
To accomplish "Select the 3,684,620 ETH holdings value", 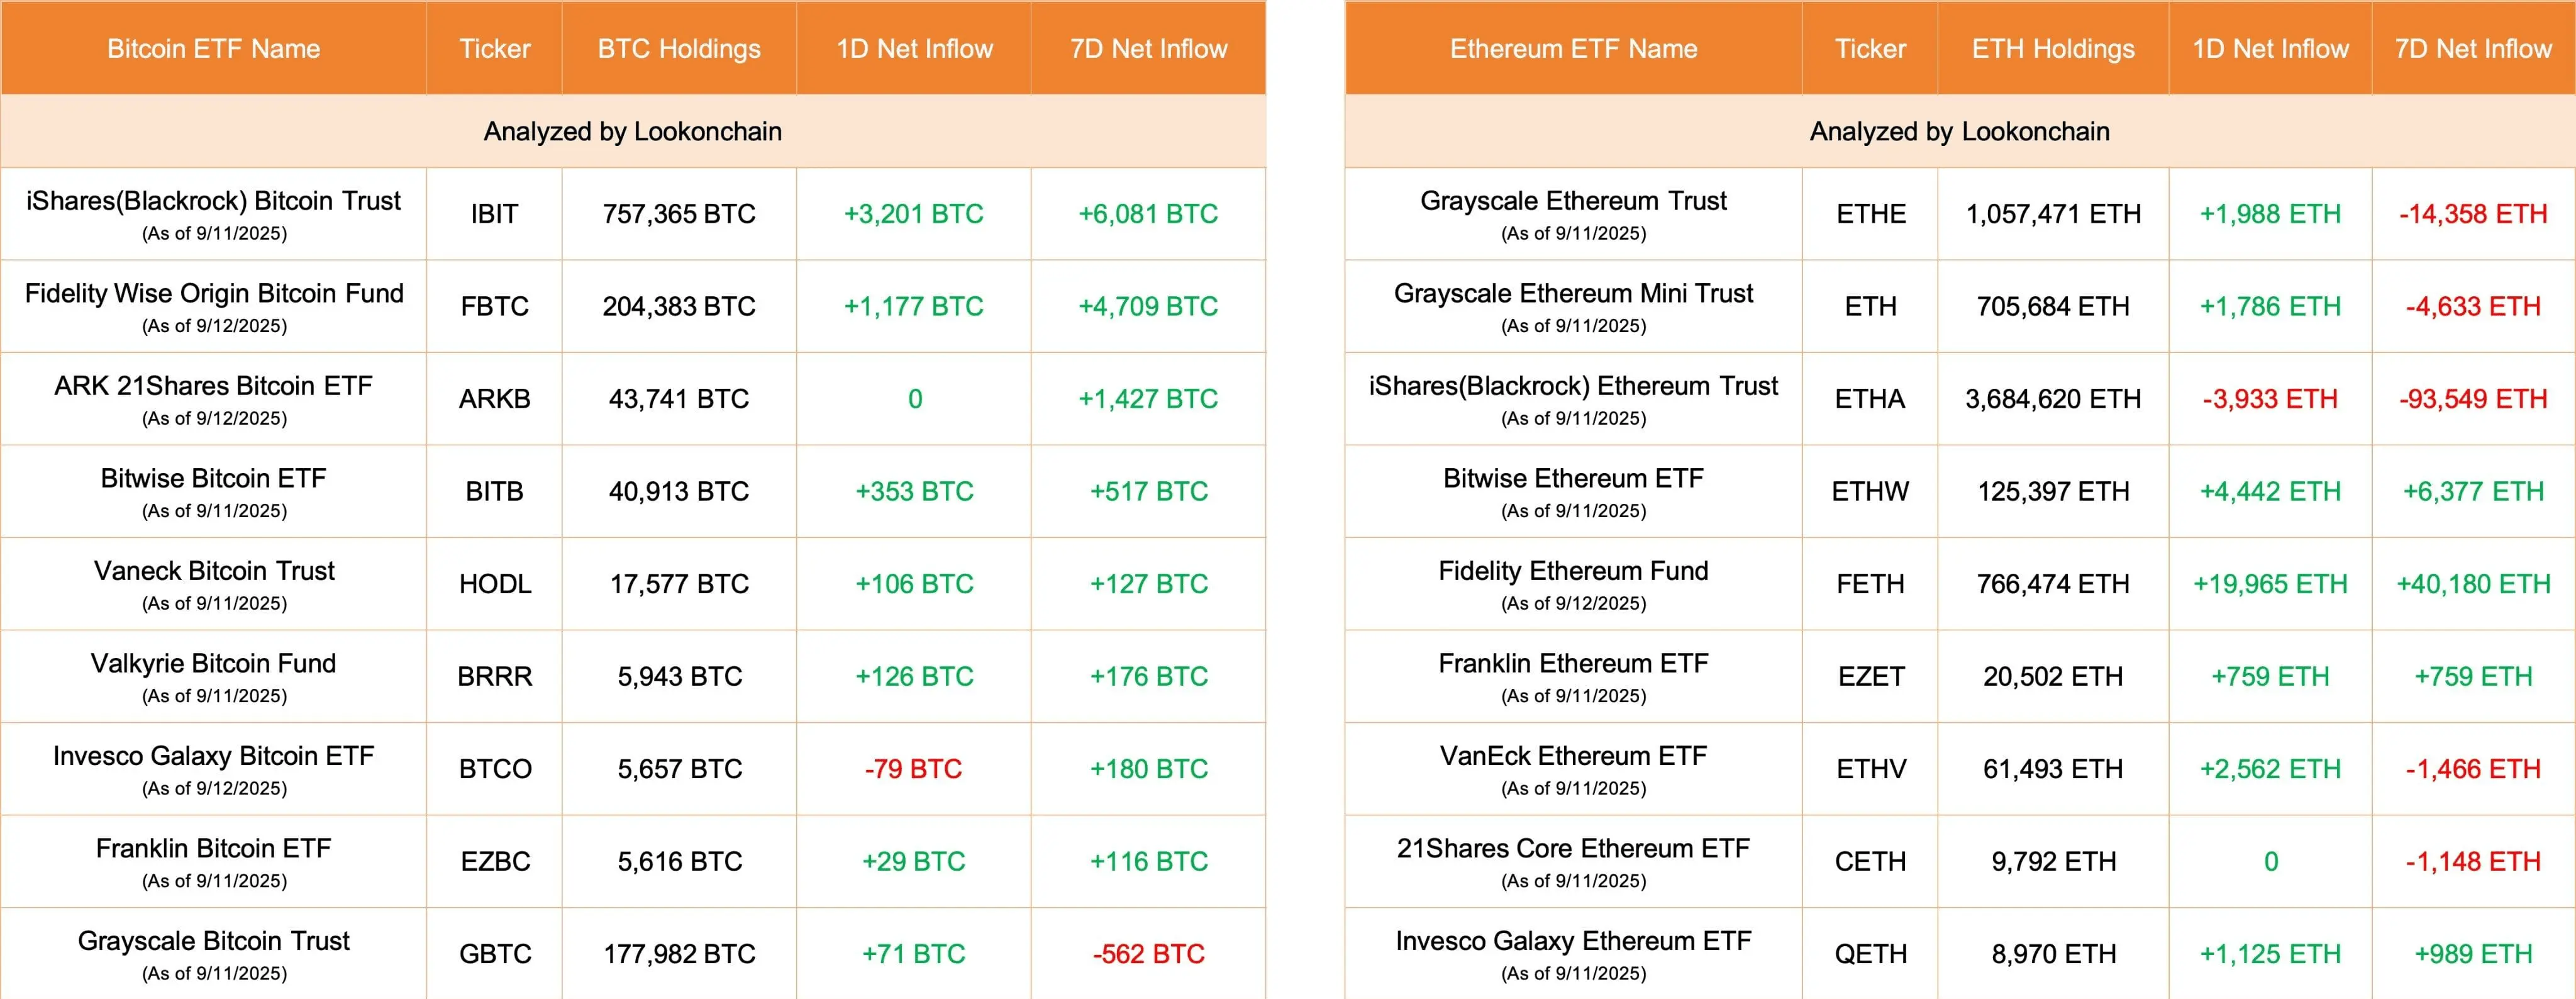I will [2053, 399].
